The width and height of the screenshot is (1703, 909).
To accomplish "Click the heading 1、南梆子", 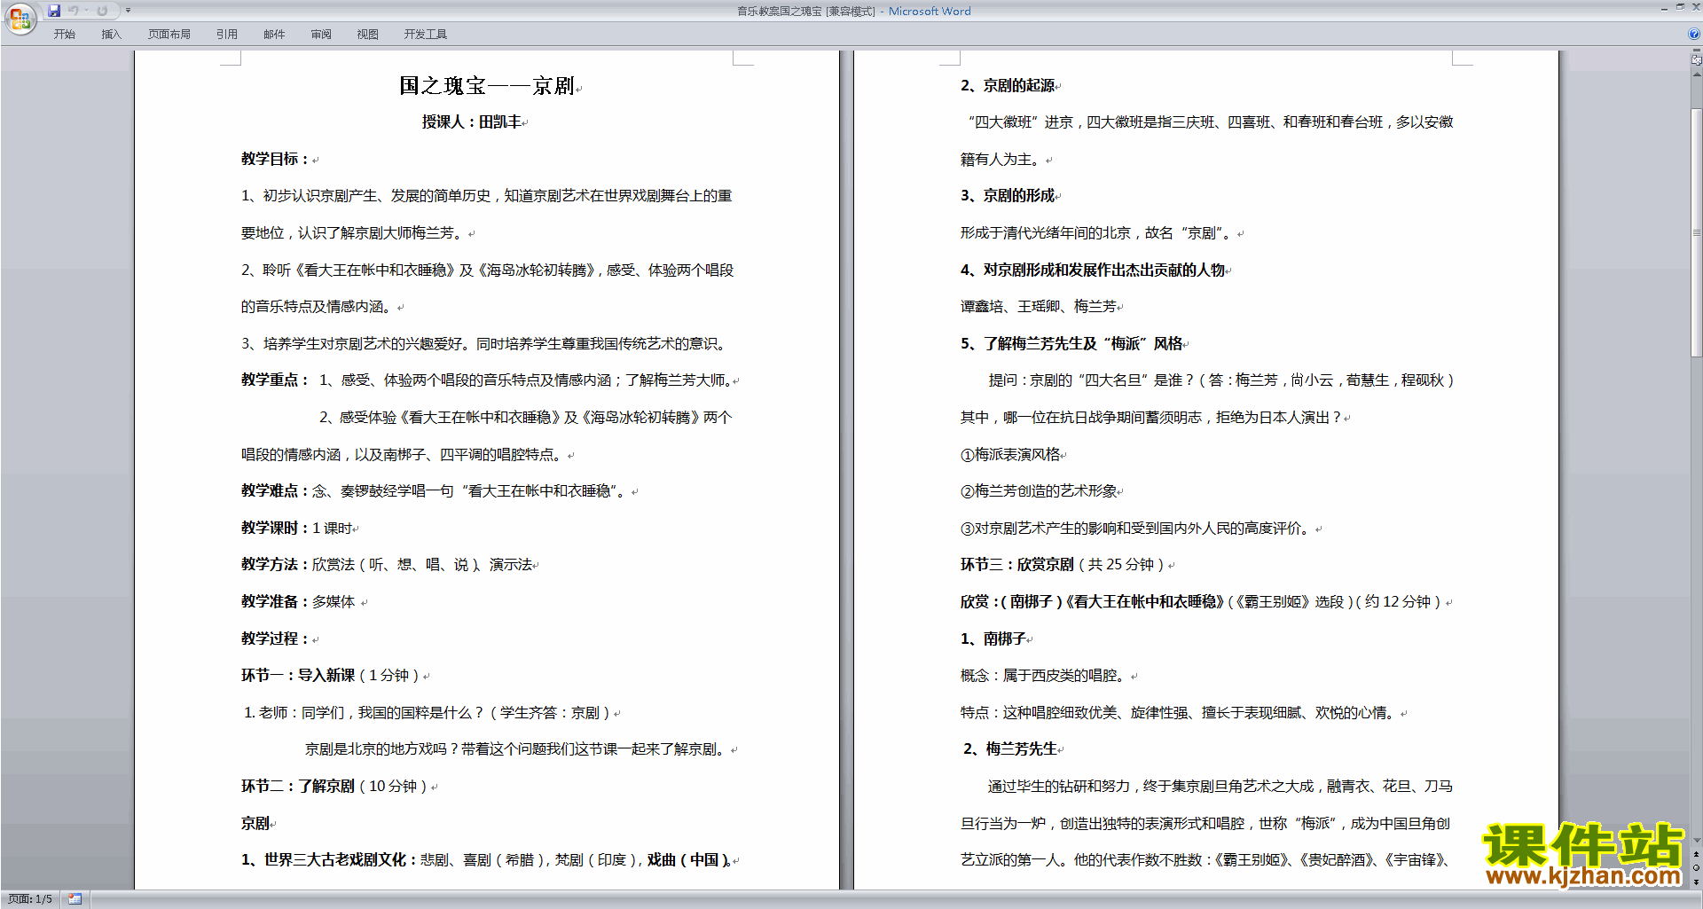I will 993,639.
